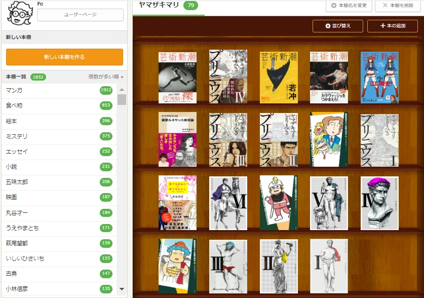This screenshot has height=298, width=424.
Task: Open the volume III seated statue cover
Action: tap(228, 267)
